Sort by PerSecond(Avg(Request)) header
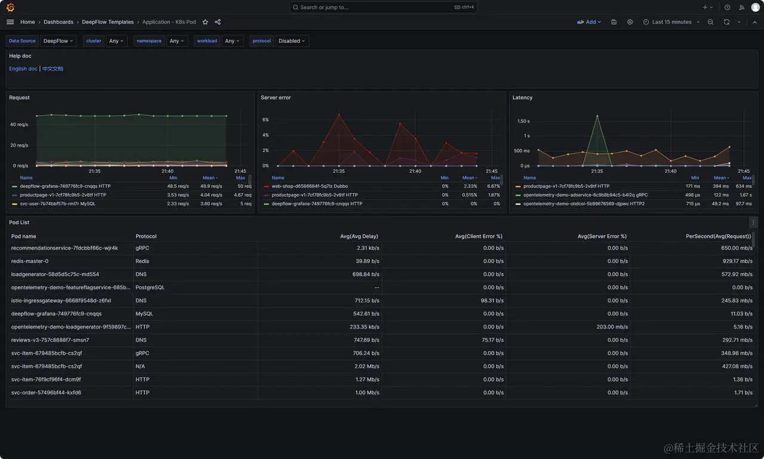The image size is (764, 459). click(x=719, y=237)
